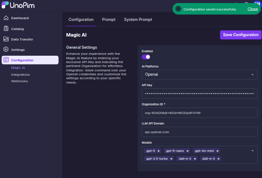Switch to the Prompt tab

(x=109, y=20)
